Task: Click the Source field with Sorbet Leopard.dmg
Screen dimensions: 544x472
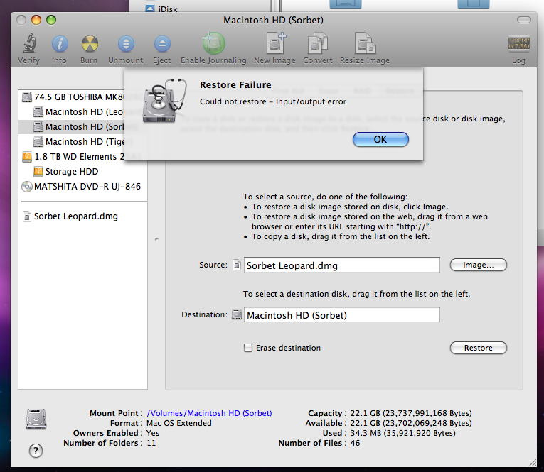Action: 342,265
